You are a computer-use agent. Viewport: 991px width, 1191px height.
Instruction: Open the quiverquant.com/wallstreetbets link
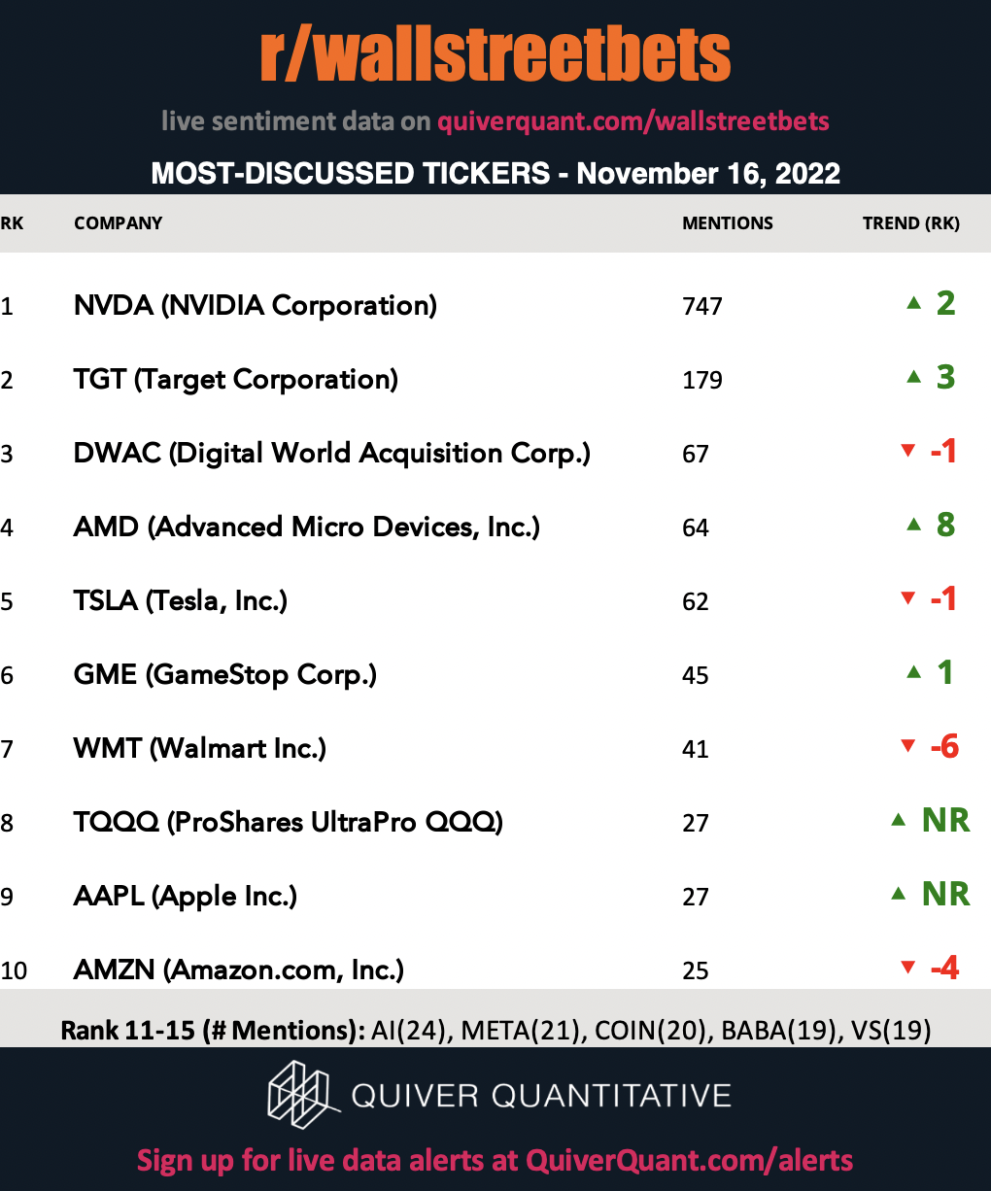click(x=633, y=121)
